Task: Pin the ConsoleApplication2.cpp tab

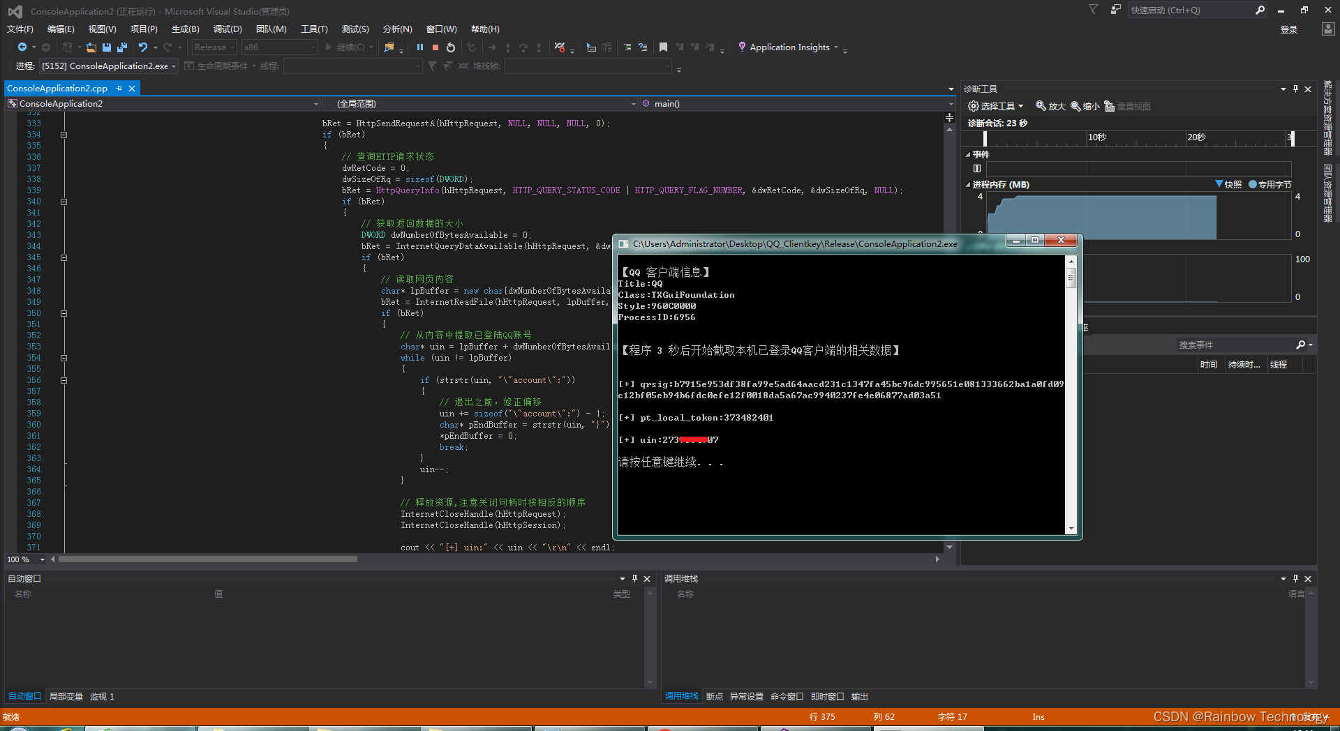Action: (119, 89)
